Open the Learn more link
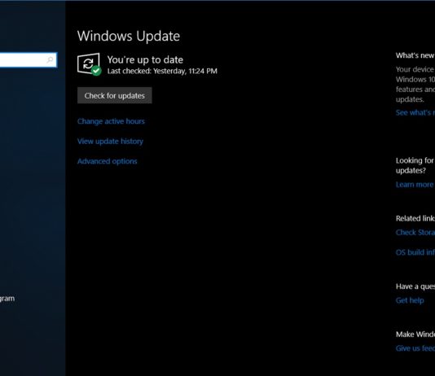Viewport: 435px width, 376px height. (415, 185)
